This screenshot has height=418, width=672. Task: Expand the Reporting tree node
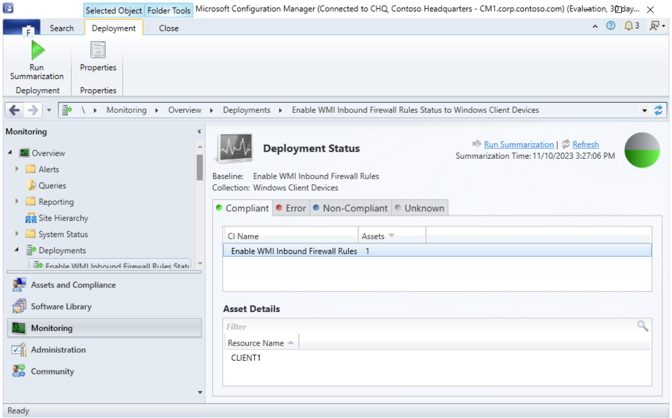(x=17, y=202)
